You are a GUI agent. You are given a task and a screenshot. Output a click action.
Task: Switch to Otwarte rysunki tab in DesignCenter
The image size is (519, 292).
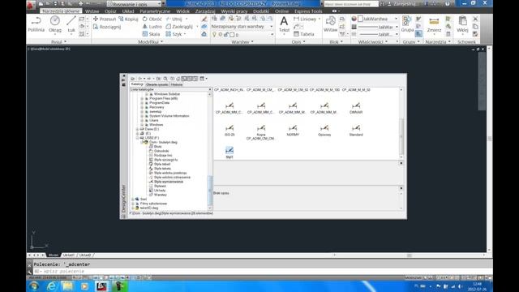point(157,84)
